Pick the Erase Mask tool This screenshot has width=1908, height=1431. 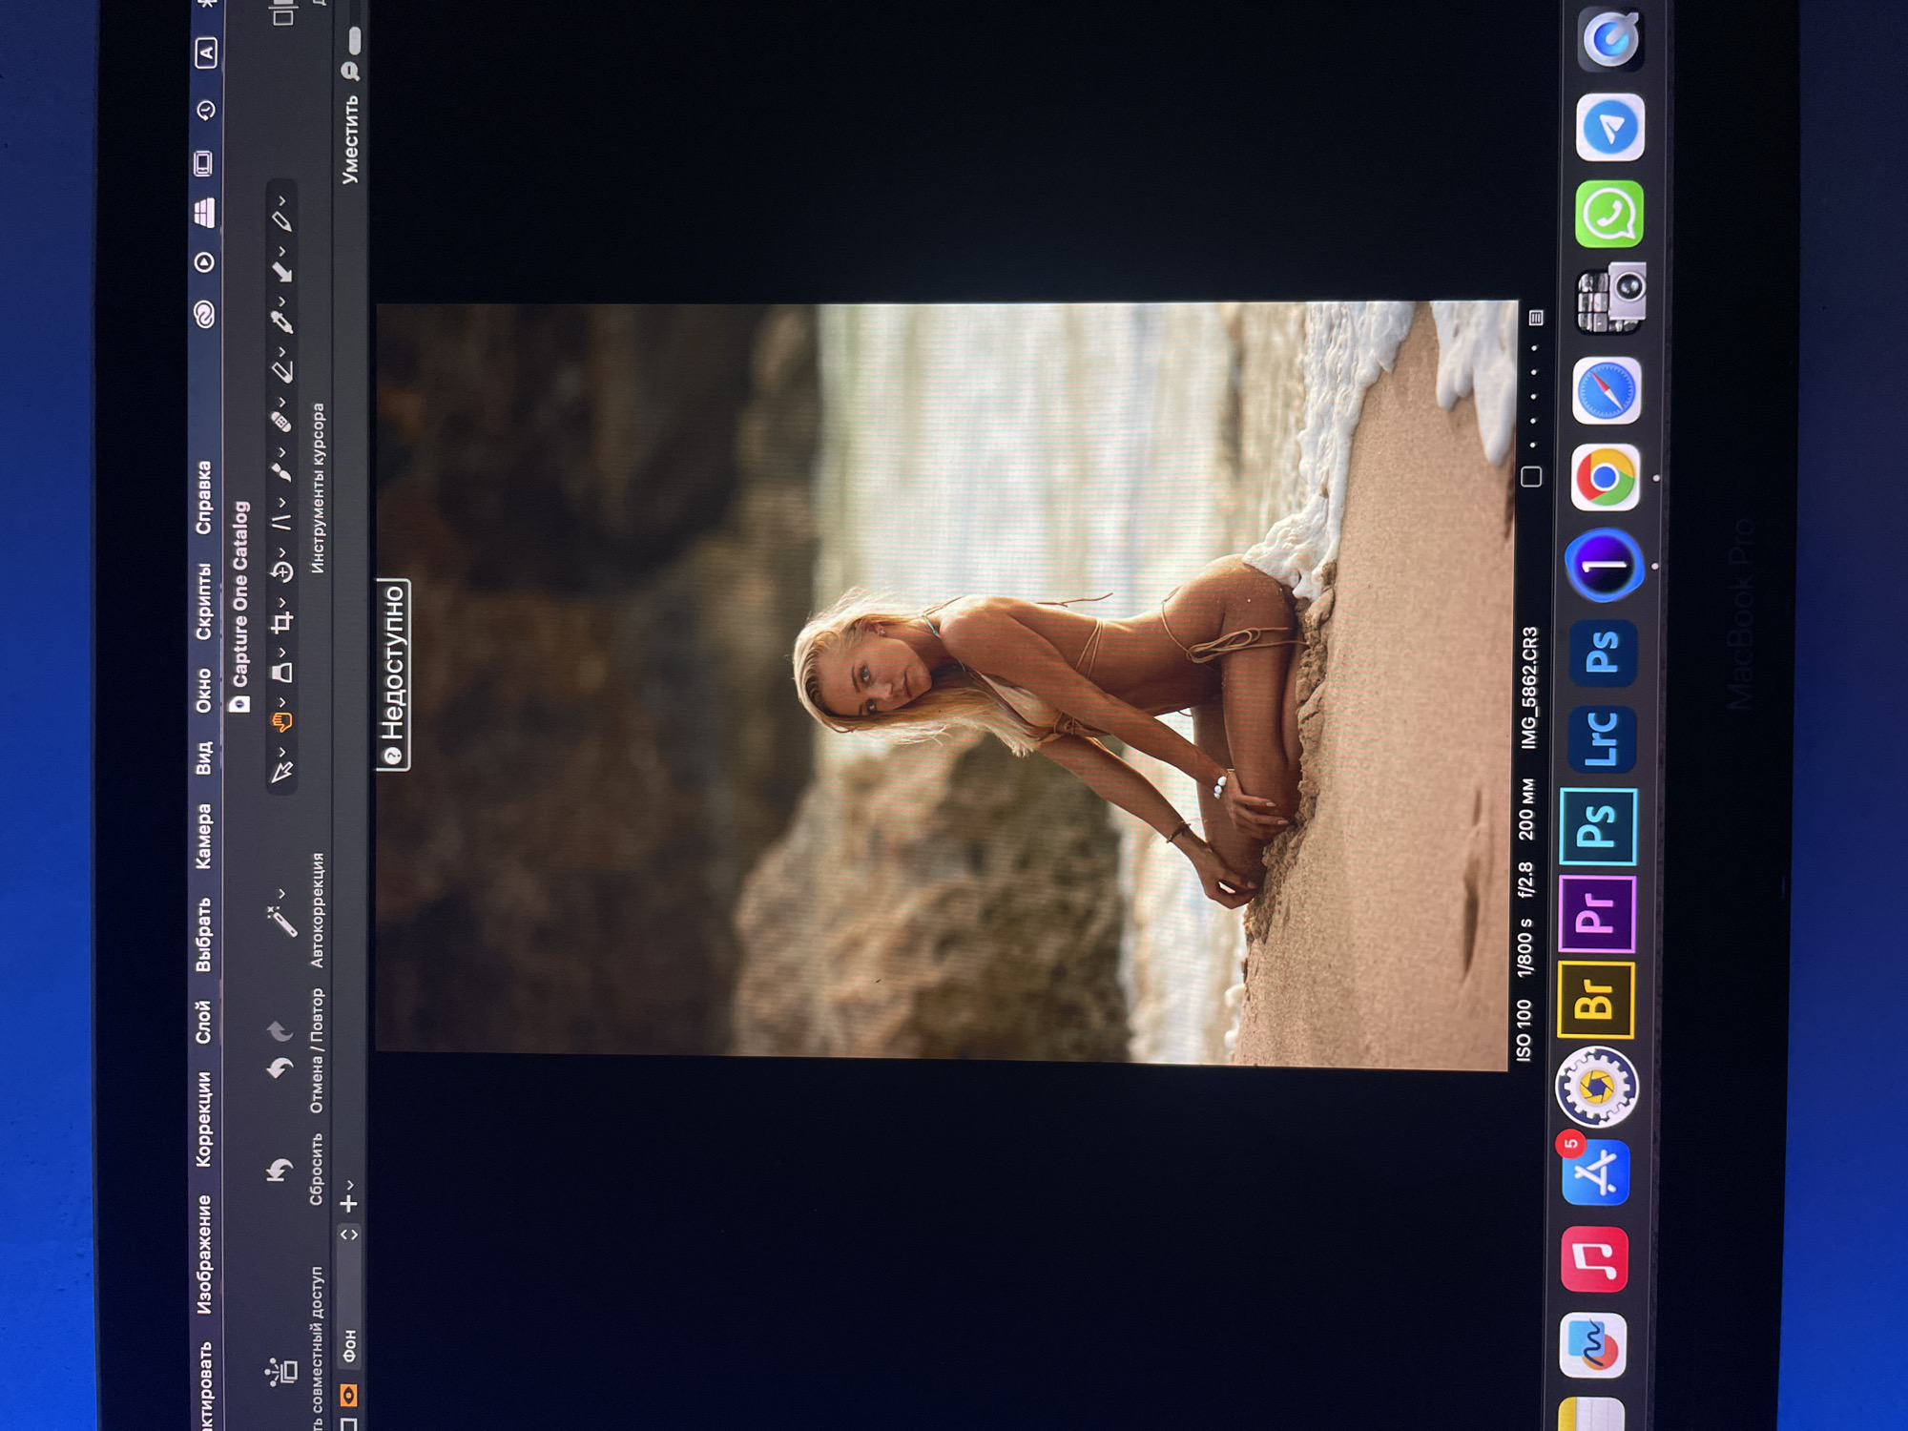pyautogui.click(x=280, y=371)
